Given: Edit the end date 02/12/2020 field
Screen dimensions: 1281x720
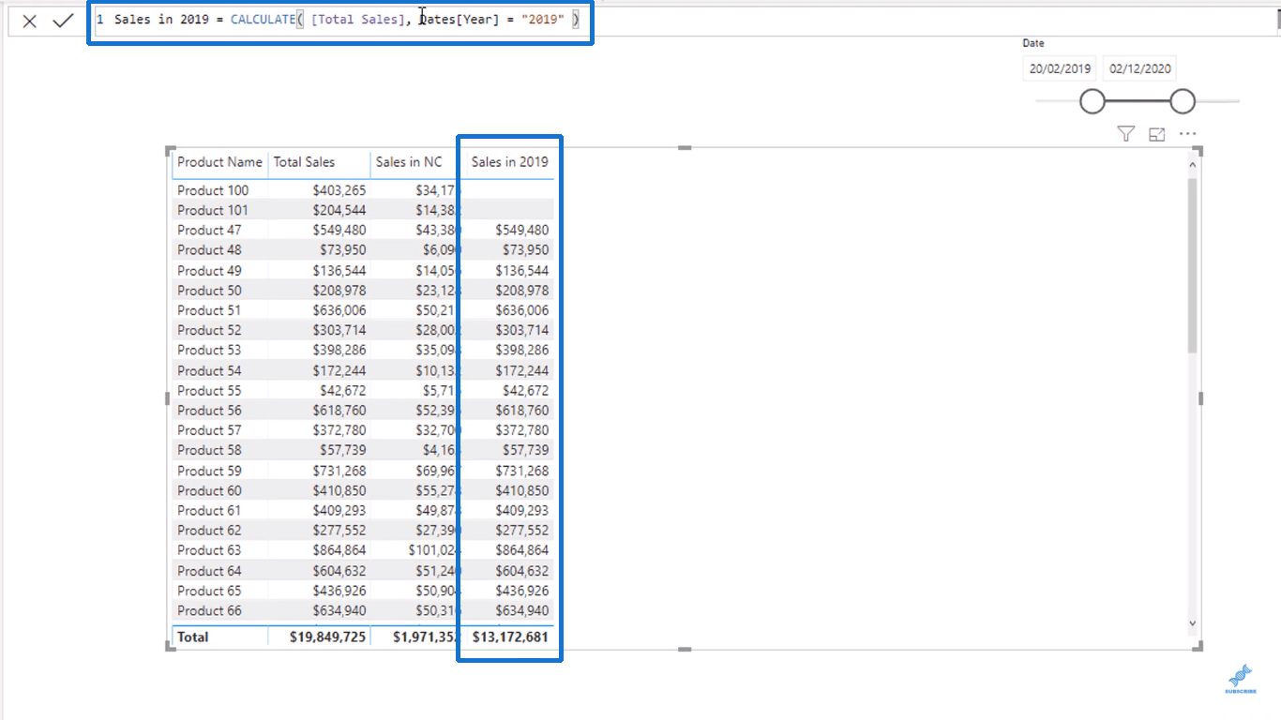Looking at the screenshot, I should (1139, 68).
